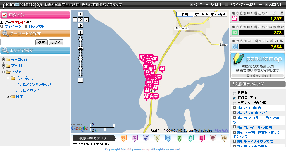
Task: Switch to 地図 map view
Action: (184, 15)
